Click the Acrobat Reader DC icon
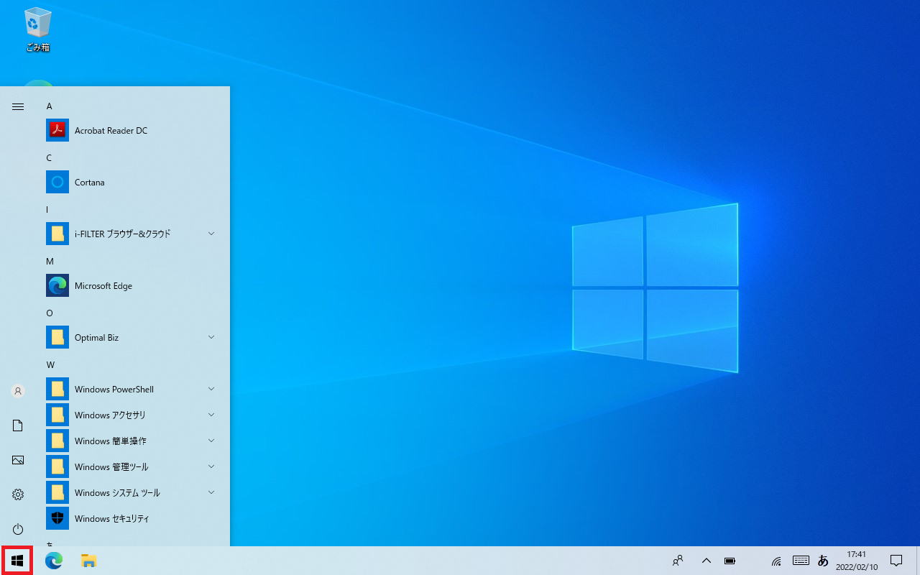920x575 pixels. (57, 131)
